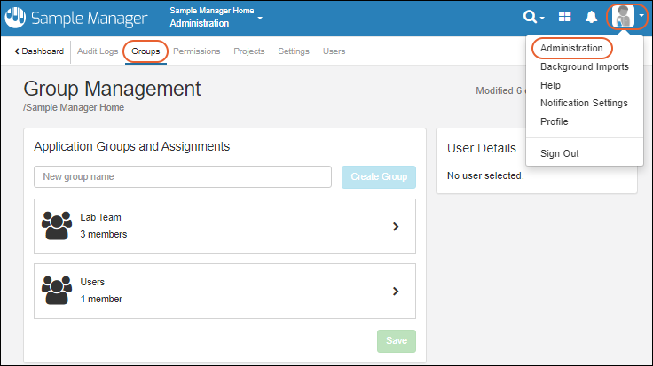Open the Settings tab
Screen dimensions: 653x366
coord(294,51)
